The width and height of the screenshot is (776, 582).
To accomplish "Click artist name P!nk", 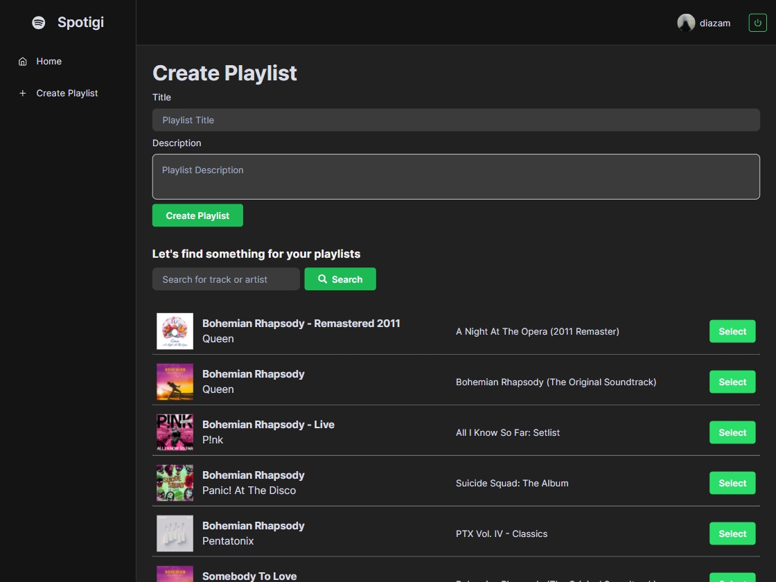I will coord(213,440).
